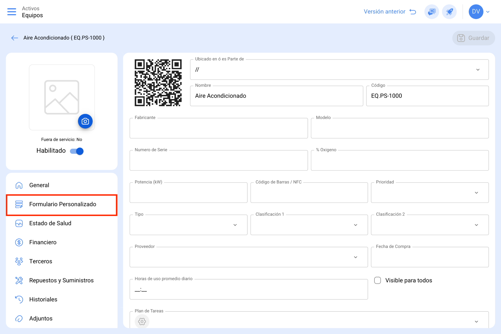Click the camera upload photo icon
The height and width of the screenshot is (334, 501).
pyautogui.click(x=85, y=121)
